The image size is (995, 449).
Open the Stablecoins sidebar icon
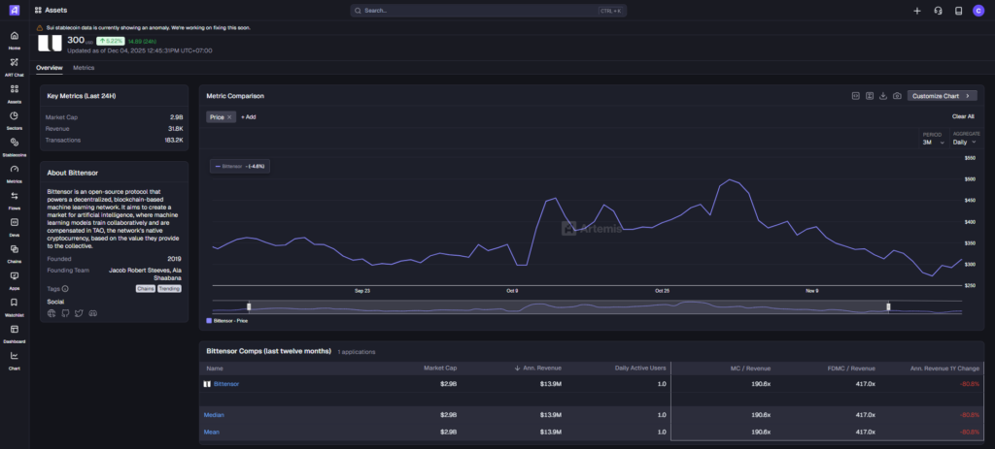(14, 143)
